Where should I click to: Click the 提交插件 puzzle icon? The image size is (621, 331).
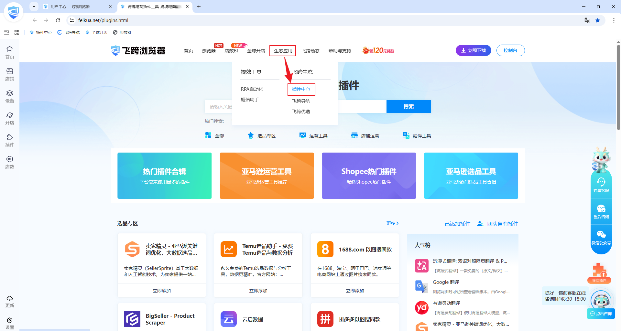coord(599,273)
